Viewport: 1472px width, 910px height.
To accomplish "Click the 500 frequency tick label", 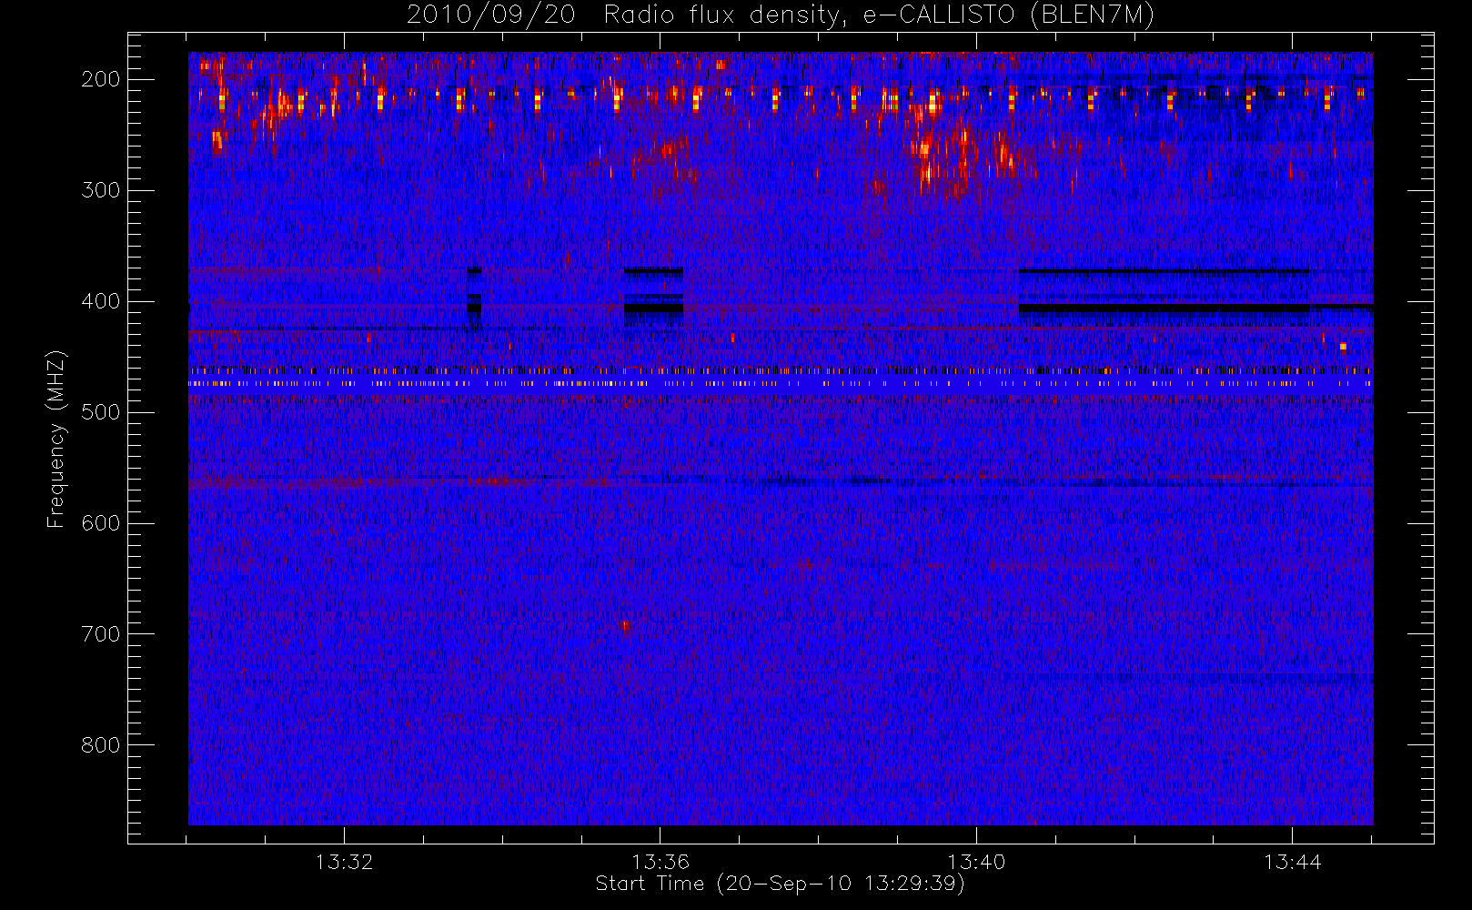I will (100, 412).
